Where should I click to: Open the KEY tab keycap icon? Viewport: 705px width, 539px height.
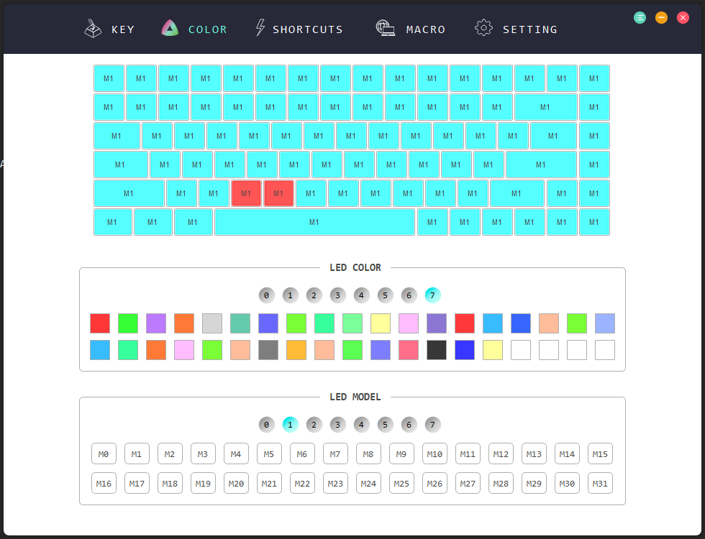coord(93,29)
